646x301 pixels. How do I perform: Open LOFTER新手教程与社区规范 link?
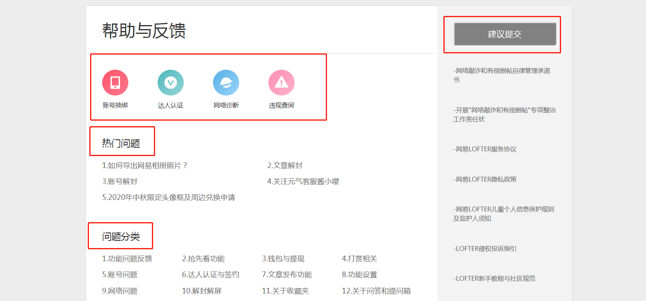[494, 278]
